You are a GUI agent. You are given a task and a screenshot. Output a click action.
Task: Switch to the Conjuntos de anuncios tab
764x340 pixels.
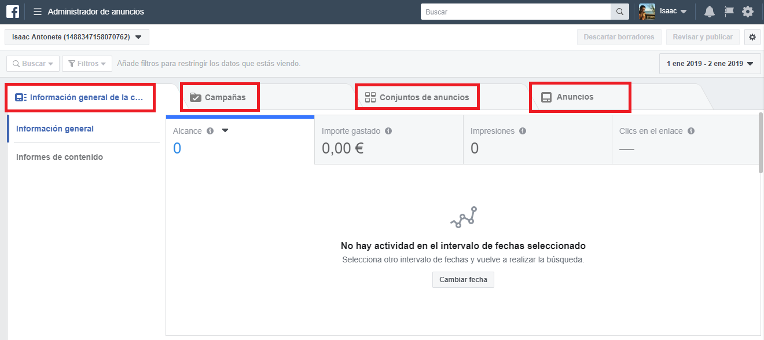(417, 97)
